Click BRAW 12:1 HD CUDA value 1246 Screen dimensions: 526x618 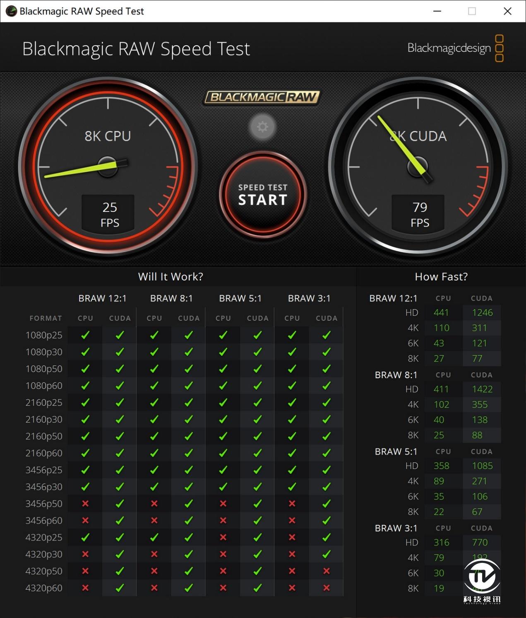[x=483, y=313]
